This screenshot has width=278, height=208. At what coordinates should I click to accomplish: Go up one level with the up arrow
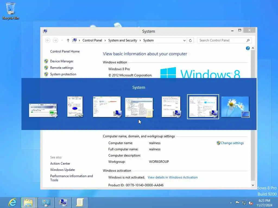[68, 41]
